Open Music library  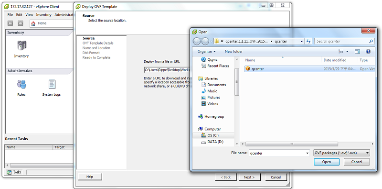coord(209,91)
